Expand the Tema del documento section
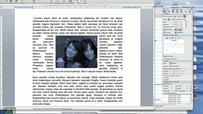The image size is (203, 114). click(x=164, y=93)
